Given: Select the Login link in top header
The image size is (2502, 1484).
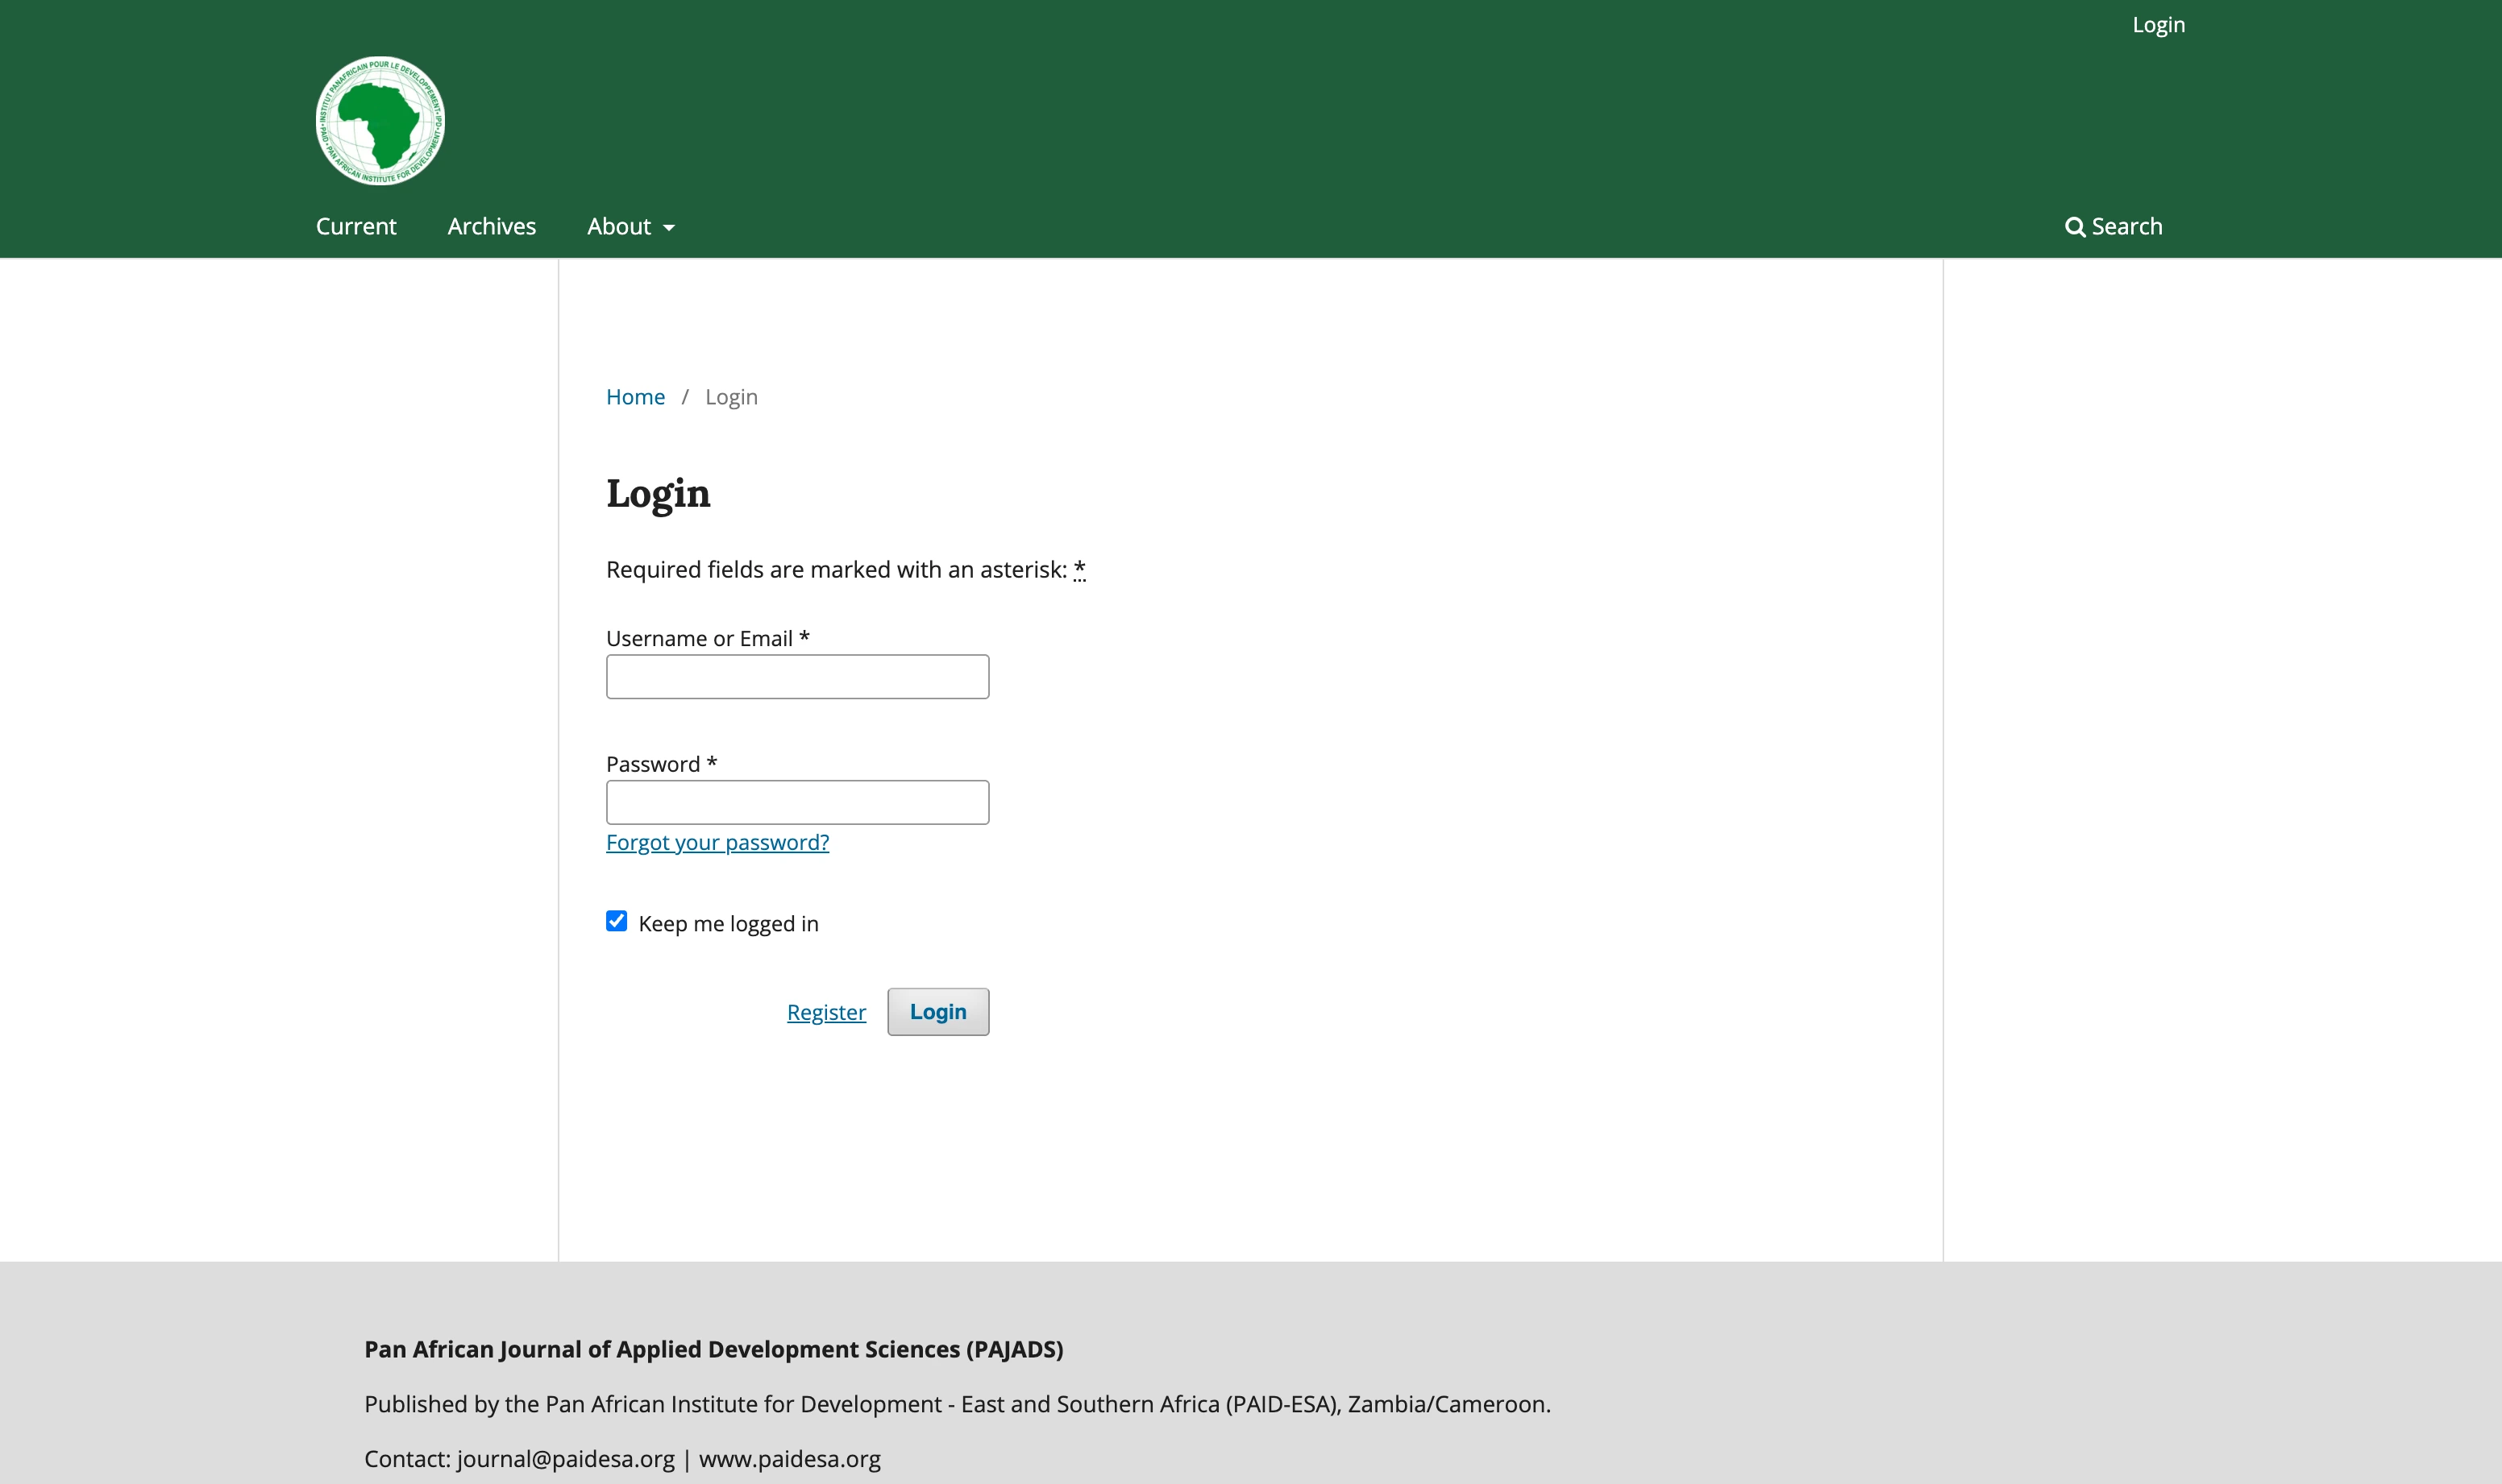Looking at the screenshot, I should tap(2158, 24).
